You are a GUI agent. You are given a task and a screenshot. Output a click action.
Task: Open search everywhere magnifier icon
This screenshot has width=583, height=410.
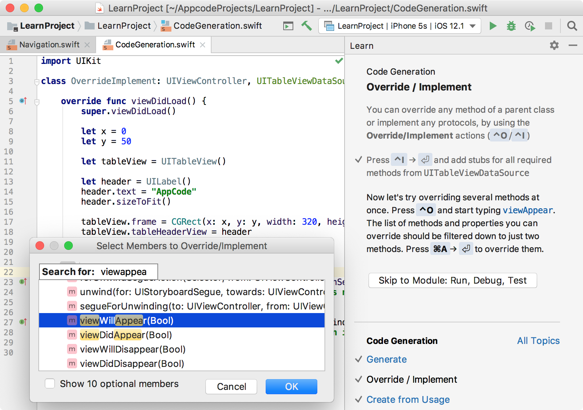pyautogui.click(x=572, y=26)
